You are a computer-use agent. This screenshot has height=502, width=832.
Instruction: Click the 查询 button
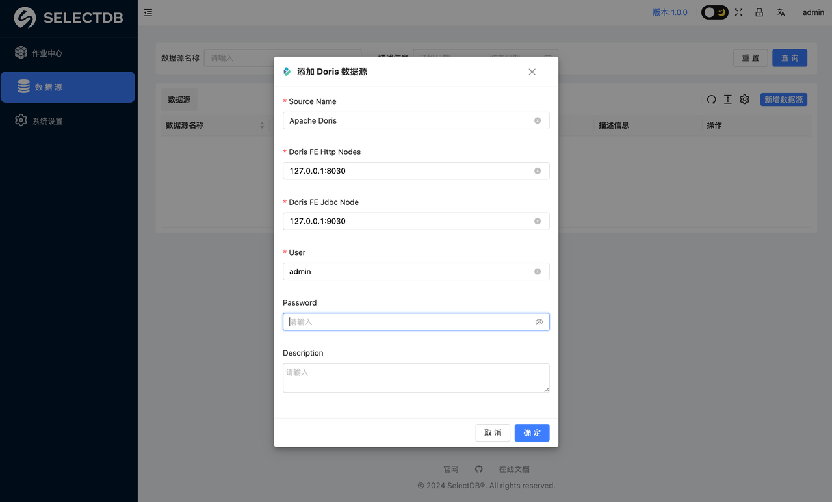(x=790, y=58)
